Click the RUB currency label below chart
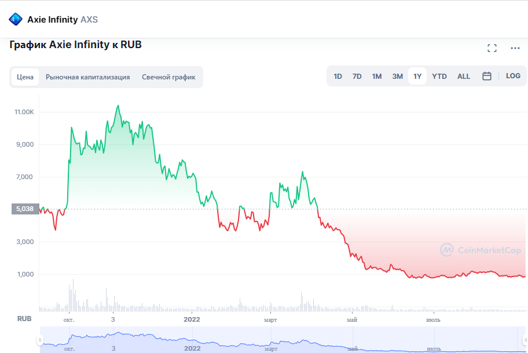This screenshot has width=528, height=353. (24, 319)
